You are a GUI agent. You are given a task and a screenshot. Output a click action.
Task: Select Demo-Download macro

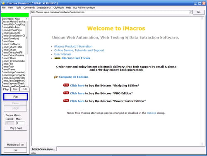(x=10, y=38)
